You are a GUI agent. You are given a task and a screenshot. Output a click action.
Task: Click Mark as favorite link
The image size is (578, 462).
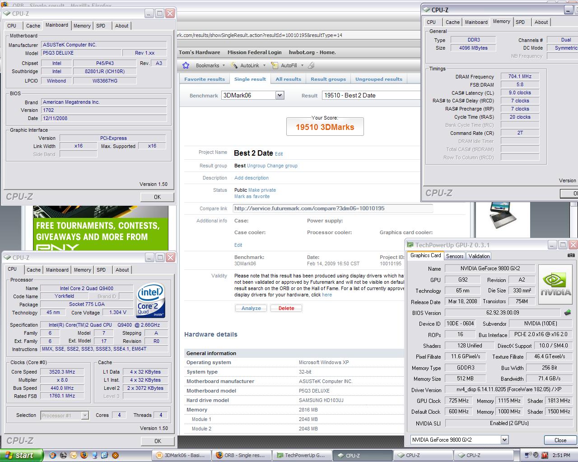(x=252, y=196)
